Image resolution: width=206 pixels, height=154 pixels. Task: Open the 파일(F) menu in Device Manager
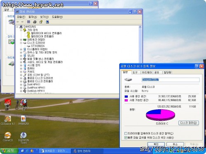(x=21, y=17)
